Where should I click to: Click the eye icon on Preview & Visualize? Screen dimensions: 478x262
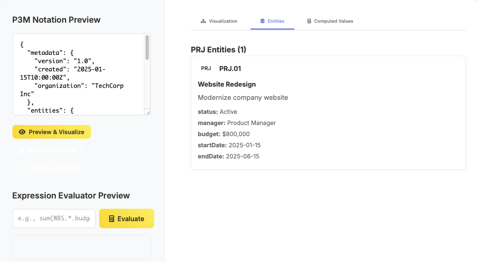tap(22, 132)
